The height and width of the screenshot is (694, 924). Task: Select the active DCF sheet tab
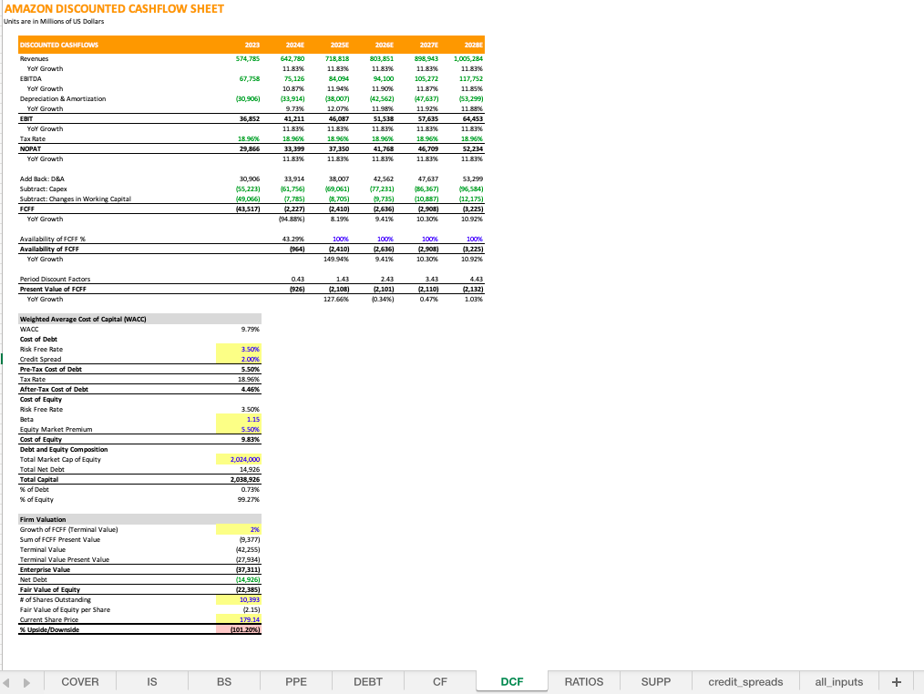[x=511, y=681]
